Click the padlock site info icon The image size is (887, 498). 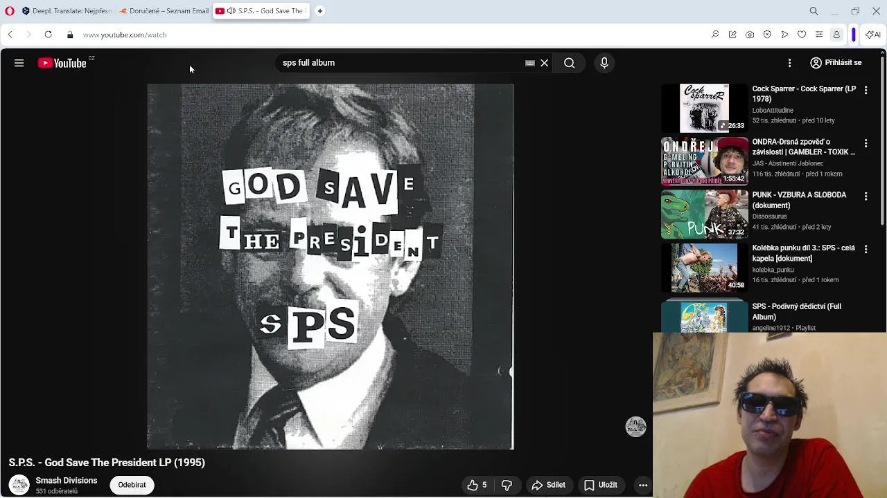[69, 35]
